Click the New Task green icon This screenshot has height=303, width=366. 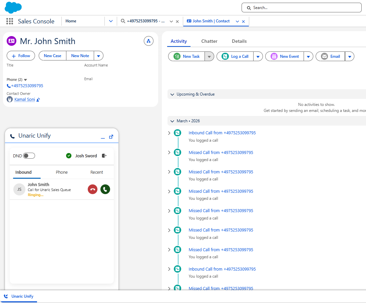pos(177,56)
